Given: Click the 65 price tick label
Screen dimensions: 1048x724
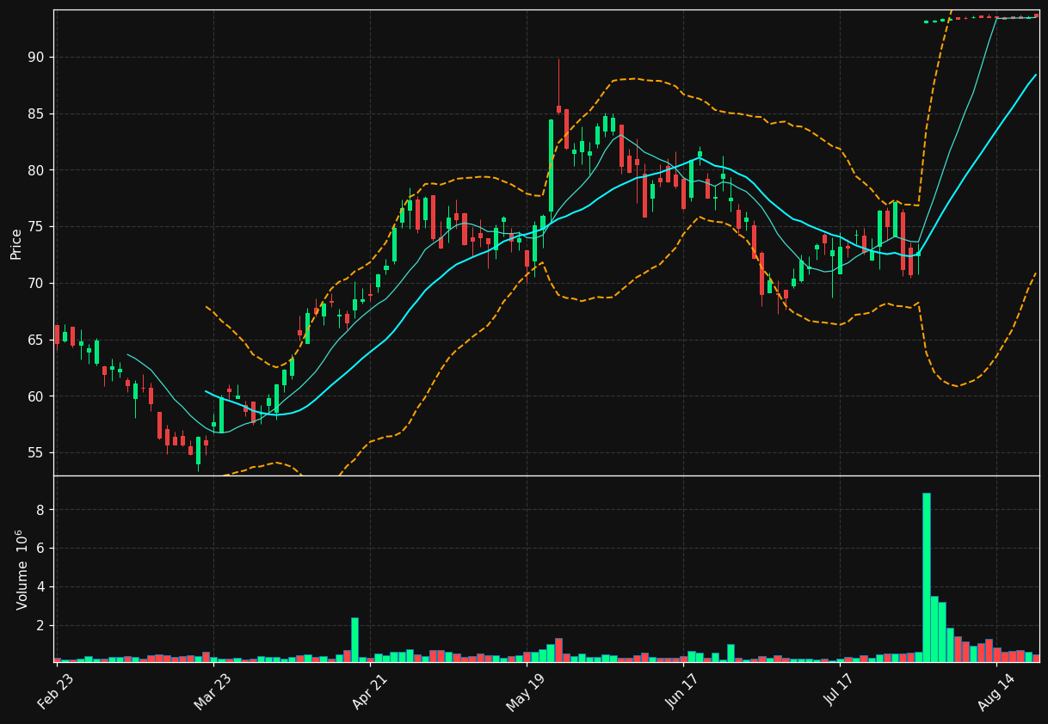Looking at the screenshot, I should point(35,340).
